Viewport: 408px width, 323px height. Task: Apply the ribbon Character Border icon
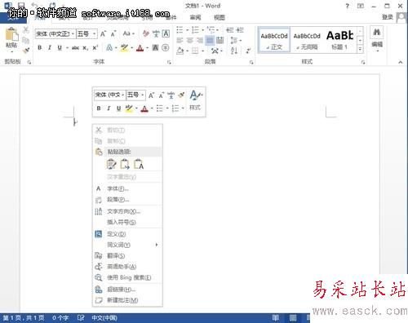pos(166,33)
